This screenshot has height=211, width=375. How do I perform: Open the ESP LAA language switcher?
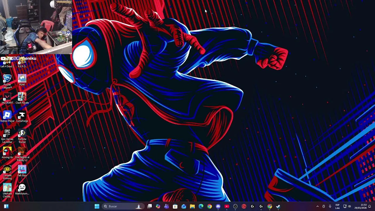(337, 206)
